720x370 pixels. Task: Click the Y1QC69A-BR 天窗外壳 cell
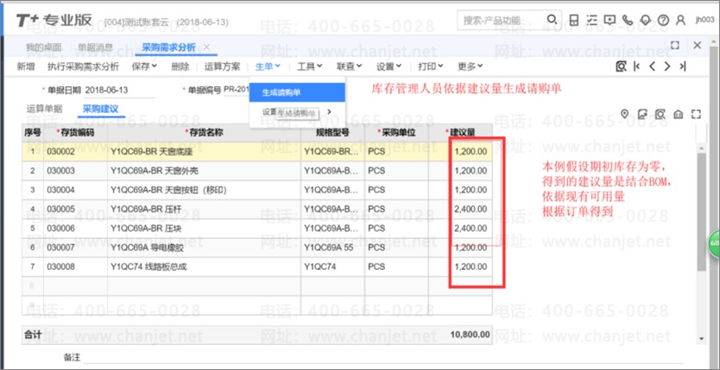pos(204,171)
